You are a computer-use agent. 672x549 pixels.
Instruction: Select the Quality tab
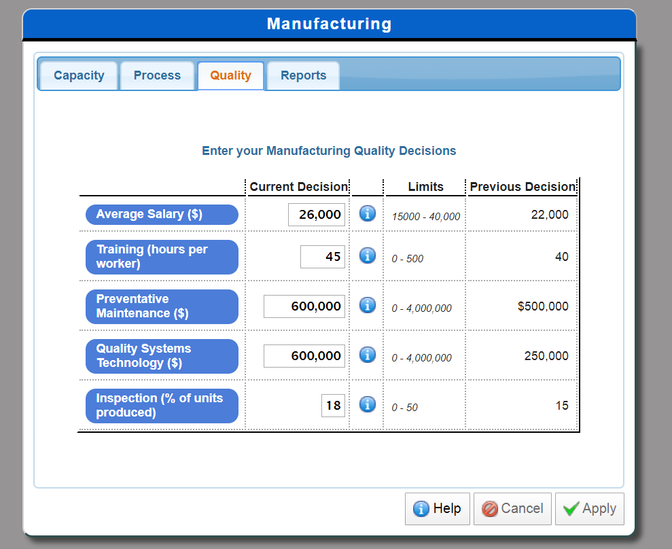click(230, 75)
